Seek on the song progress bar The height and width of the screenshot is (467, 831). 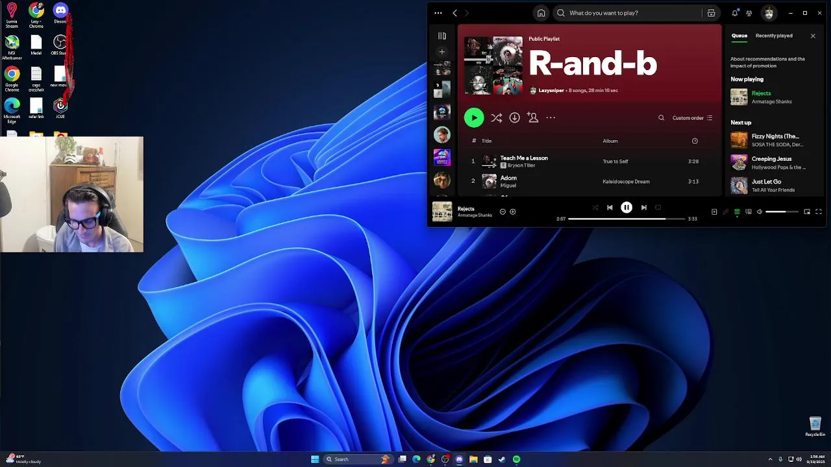pos(626,219)
